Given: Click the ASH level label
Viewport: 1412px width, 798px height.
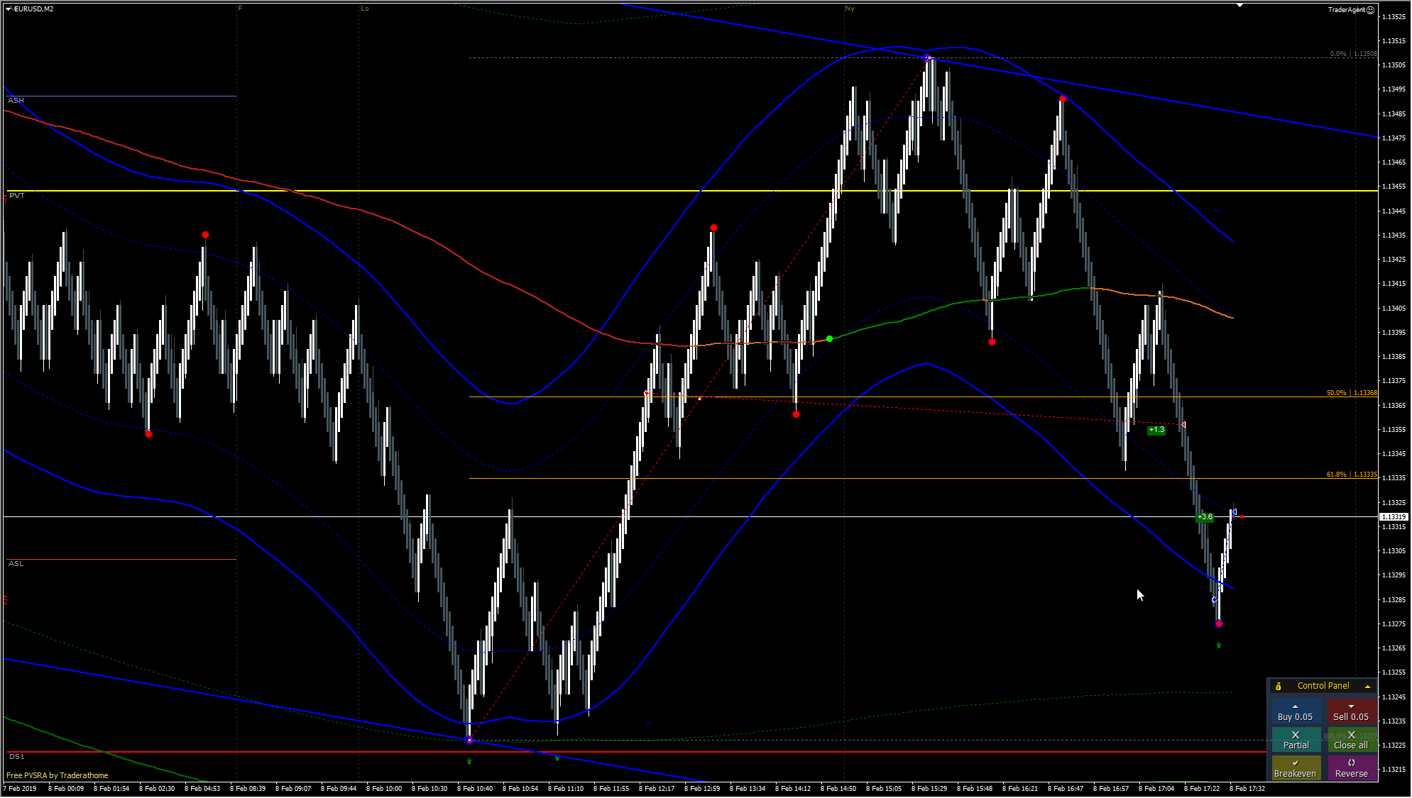Looking at the screenshot, I should pyautogui.click(x=16, y=101).
